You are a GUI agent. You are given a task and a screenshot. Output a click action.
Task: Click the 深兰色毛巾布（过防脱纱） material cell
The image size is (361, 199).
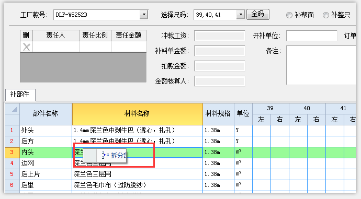(x=138, y=185)
